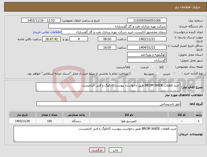
Task: Click the goods group field امور تاسیساتی
Action: [109, 104]
